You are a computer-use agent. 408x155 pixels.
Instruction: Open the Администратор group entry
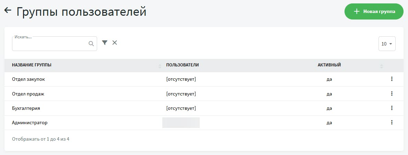pos(30,122)
